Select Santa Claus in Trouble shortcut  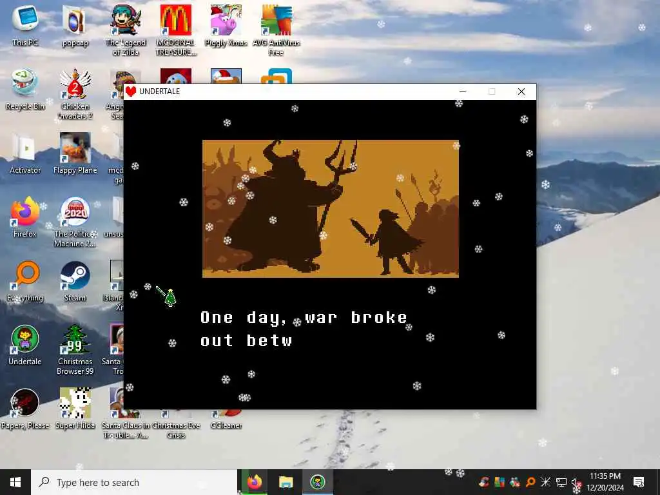tap(126, 425)
